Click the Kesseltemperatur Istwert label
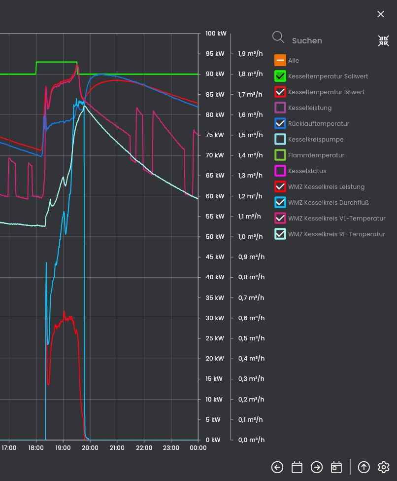 pos(326,92)
